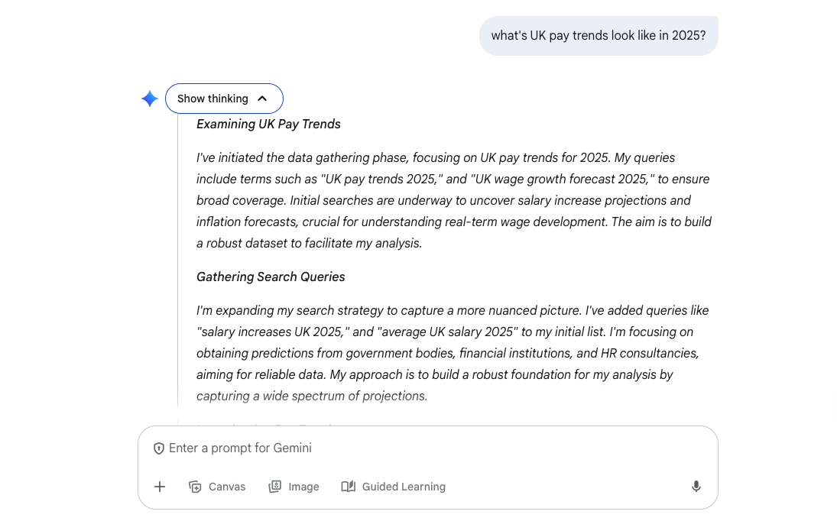The width and height of the screenshot is (837, 521).
Task: Select the Image text label
Action: [303, 487]
